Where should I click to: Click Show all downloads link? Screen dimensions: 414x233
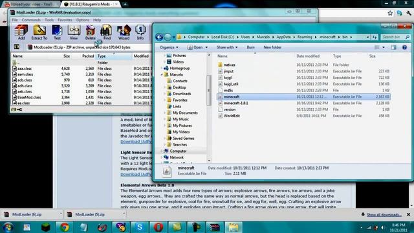tap(384, 215)
